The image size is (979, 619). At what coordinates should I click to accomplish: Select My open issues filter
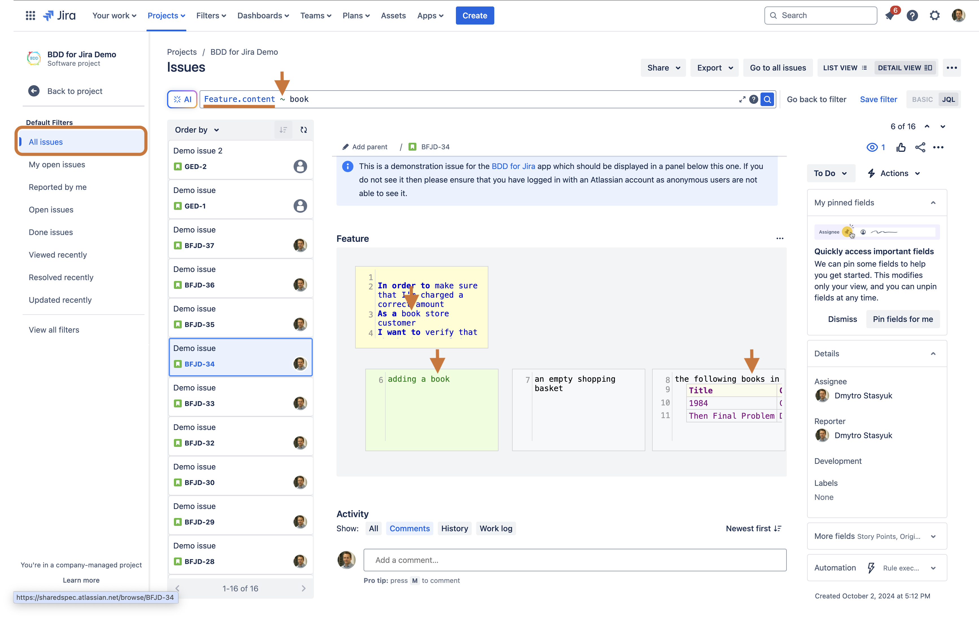click(57, 164)
